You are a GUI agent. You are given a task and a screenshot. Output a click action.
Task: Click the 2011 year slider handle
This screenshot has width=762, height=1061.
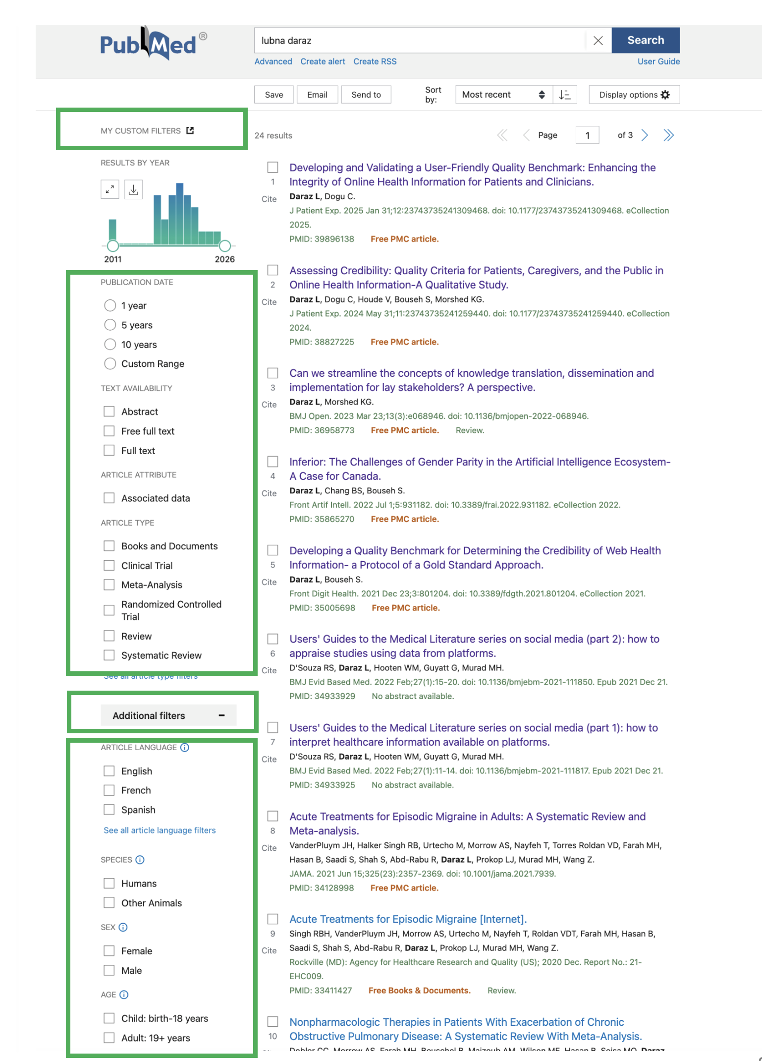[113, 246]
